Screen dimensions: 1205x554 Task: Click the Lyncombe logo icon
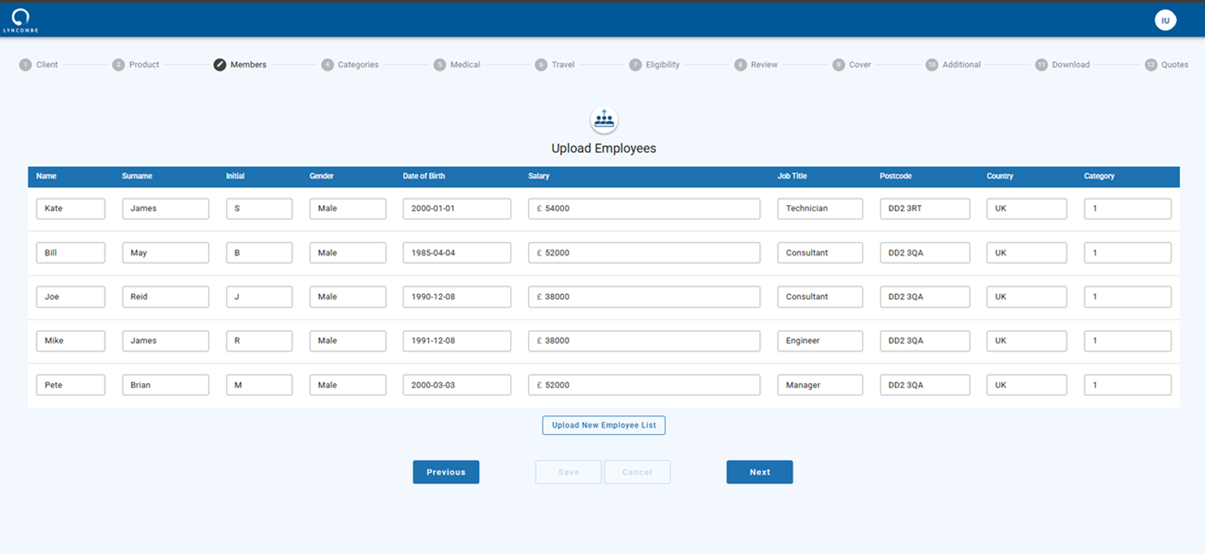(x=21, y=20)
